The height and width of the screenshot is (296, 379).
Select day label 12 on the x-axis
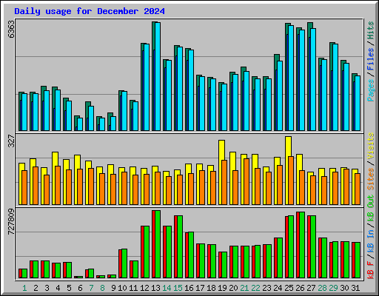144,288
